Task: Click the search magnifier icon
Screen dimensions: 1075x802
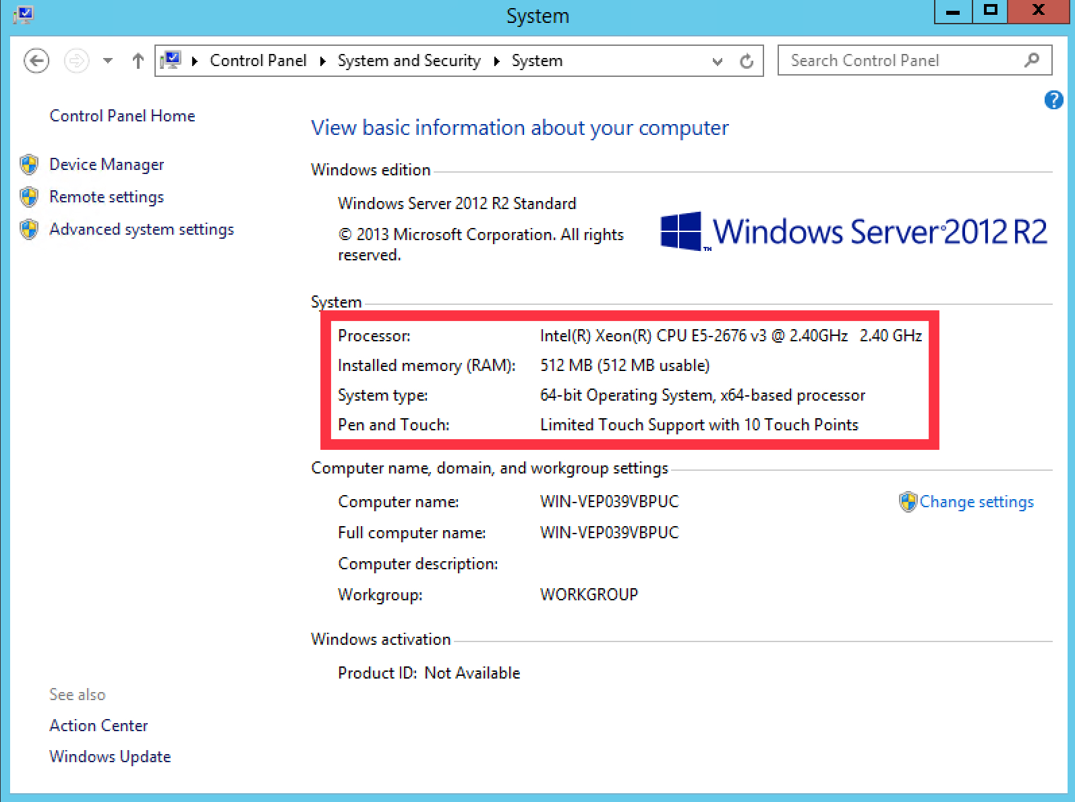Action: pyautogui.click(x=1032, y=60)
